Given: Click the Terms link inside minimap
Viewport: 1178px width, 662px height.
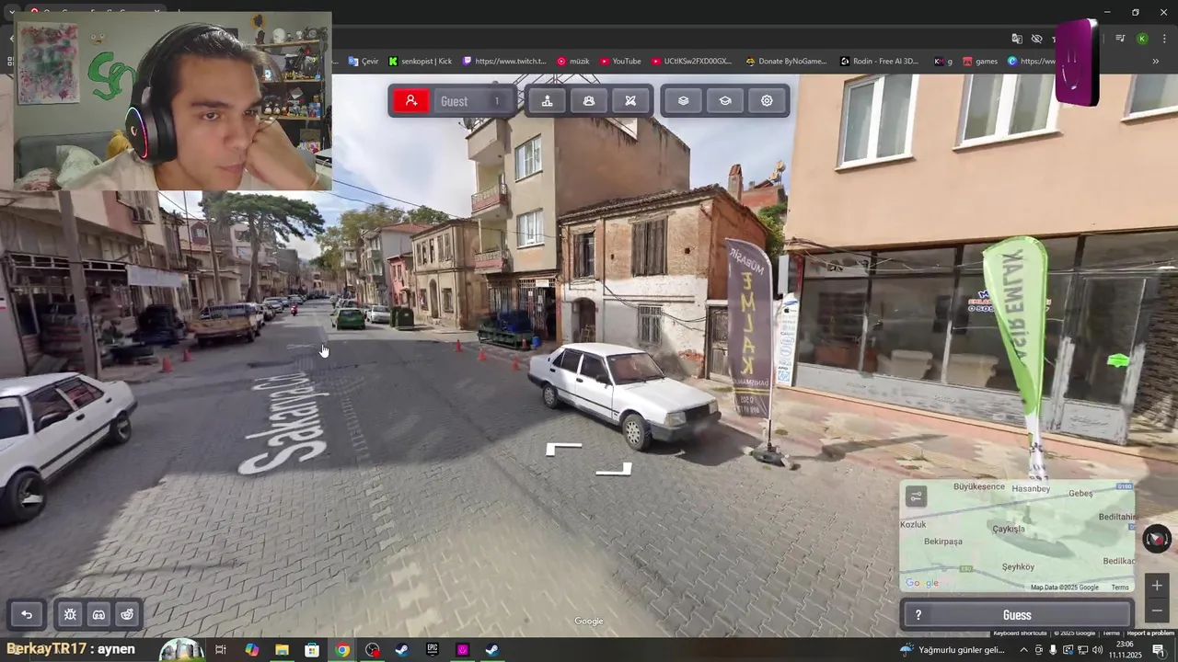Looking at the screenshot, I should (x=1120, y=588).
